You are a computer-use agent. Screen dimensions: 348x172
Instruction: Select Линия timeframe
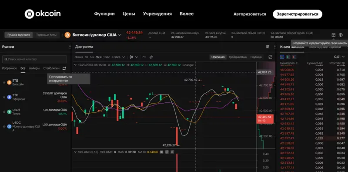(79, 57)
